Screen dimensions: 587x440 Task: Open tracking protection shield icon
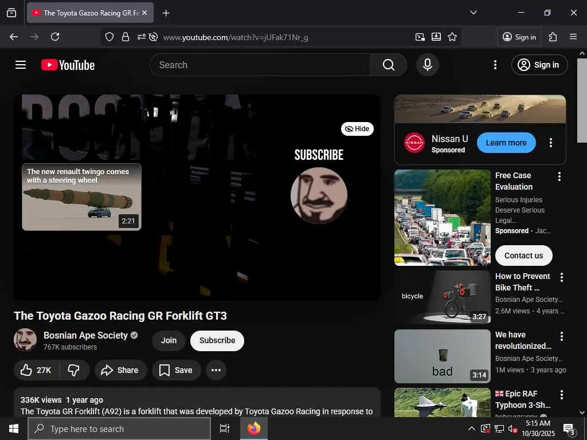click(x=109, y=37)
